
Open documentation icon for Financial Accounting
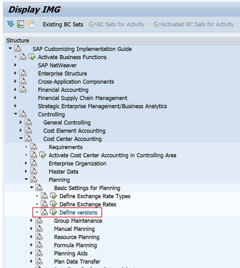[23, 89]
